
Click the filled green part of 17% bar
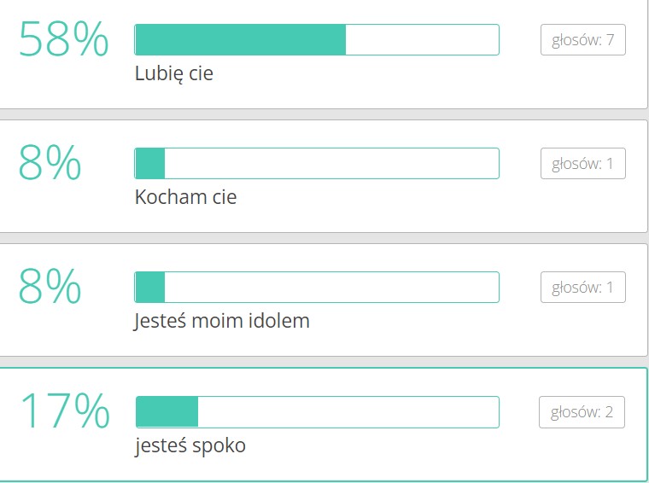pos(167,411)
